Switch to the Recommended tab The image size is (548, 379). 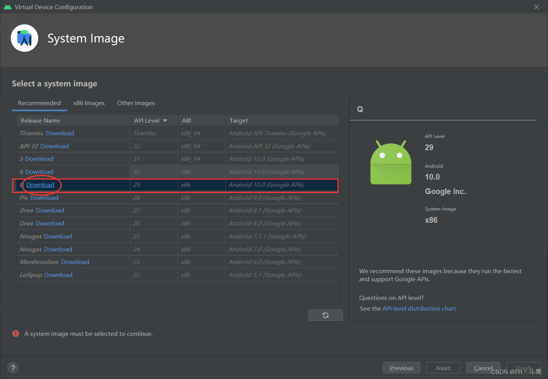pyautogui.click(x=39, y=103)
